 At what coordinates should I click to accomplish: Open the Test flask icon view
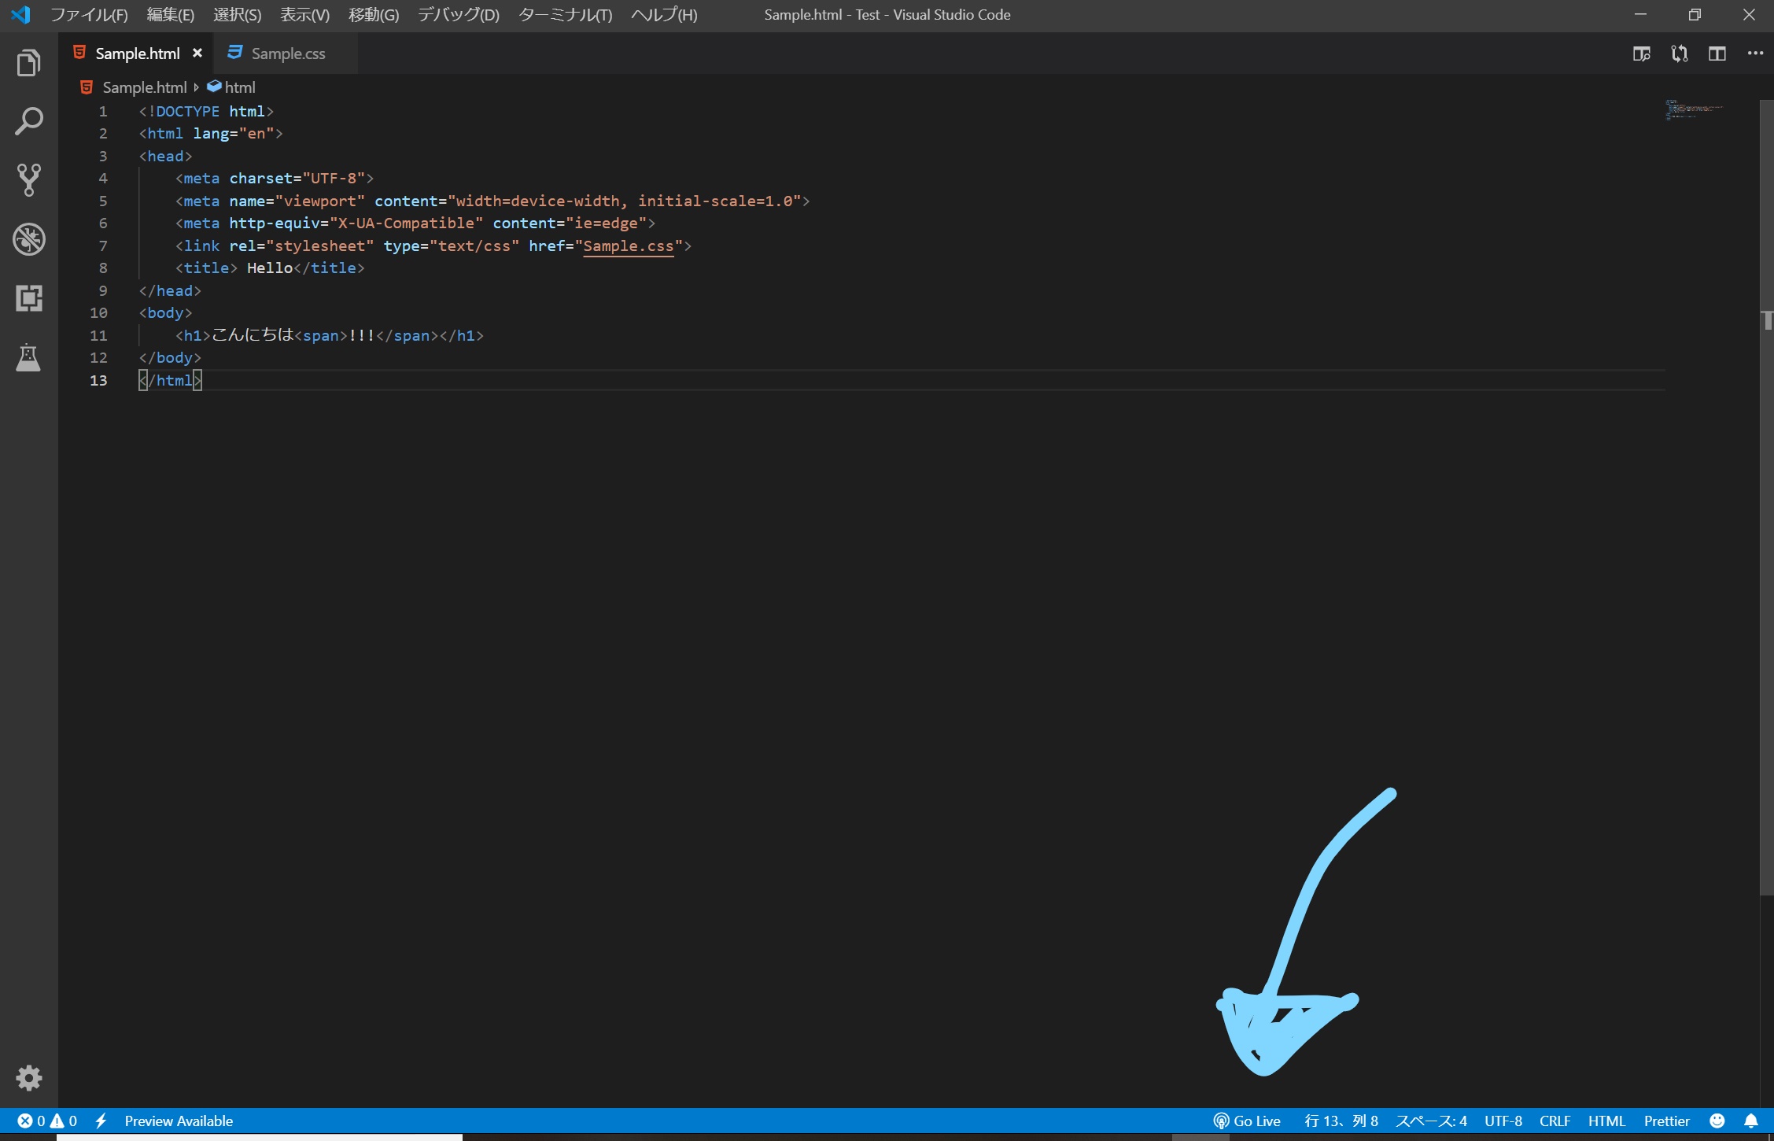coord(28,357)
